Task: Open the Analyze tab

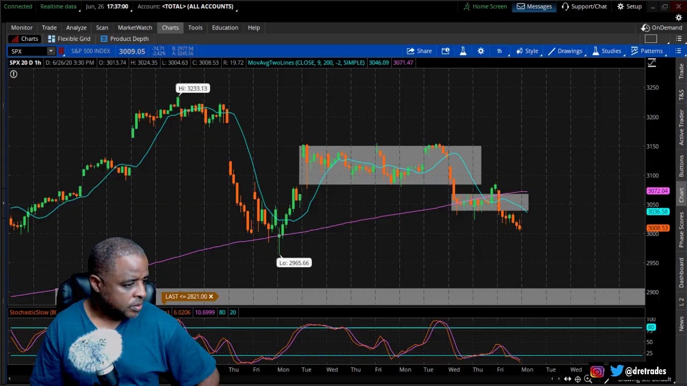Action: tap(76, 27)
